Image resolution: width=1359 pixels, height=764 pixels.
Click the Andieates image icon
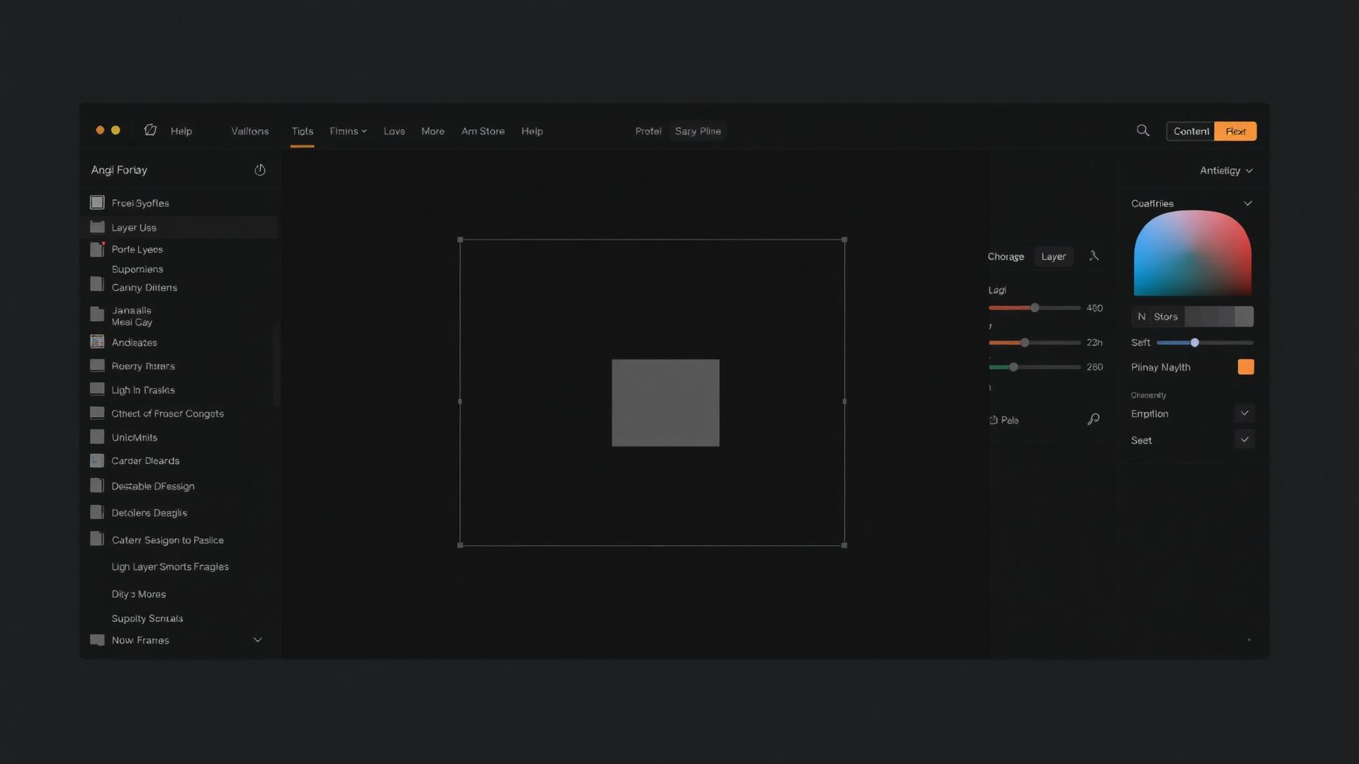point(97,342)
